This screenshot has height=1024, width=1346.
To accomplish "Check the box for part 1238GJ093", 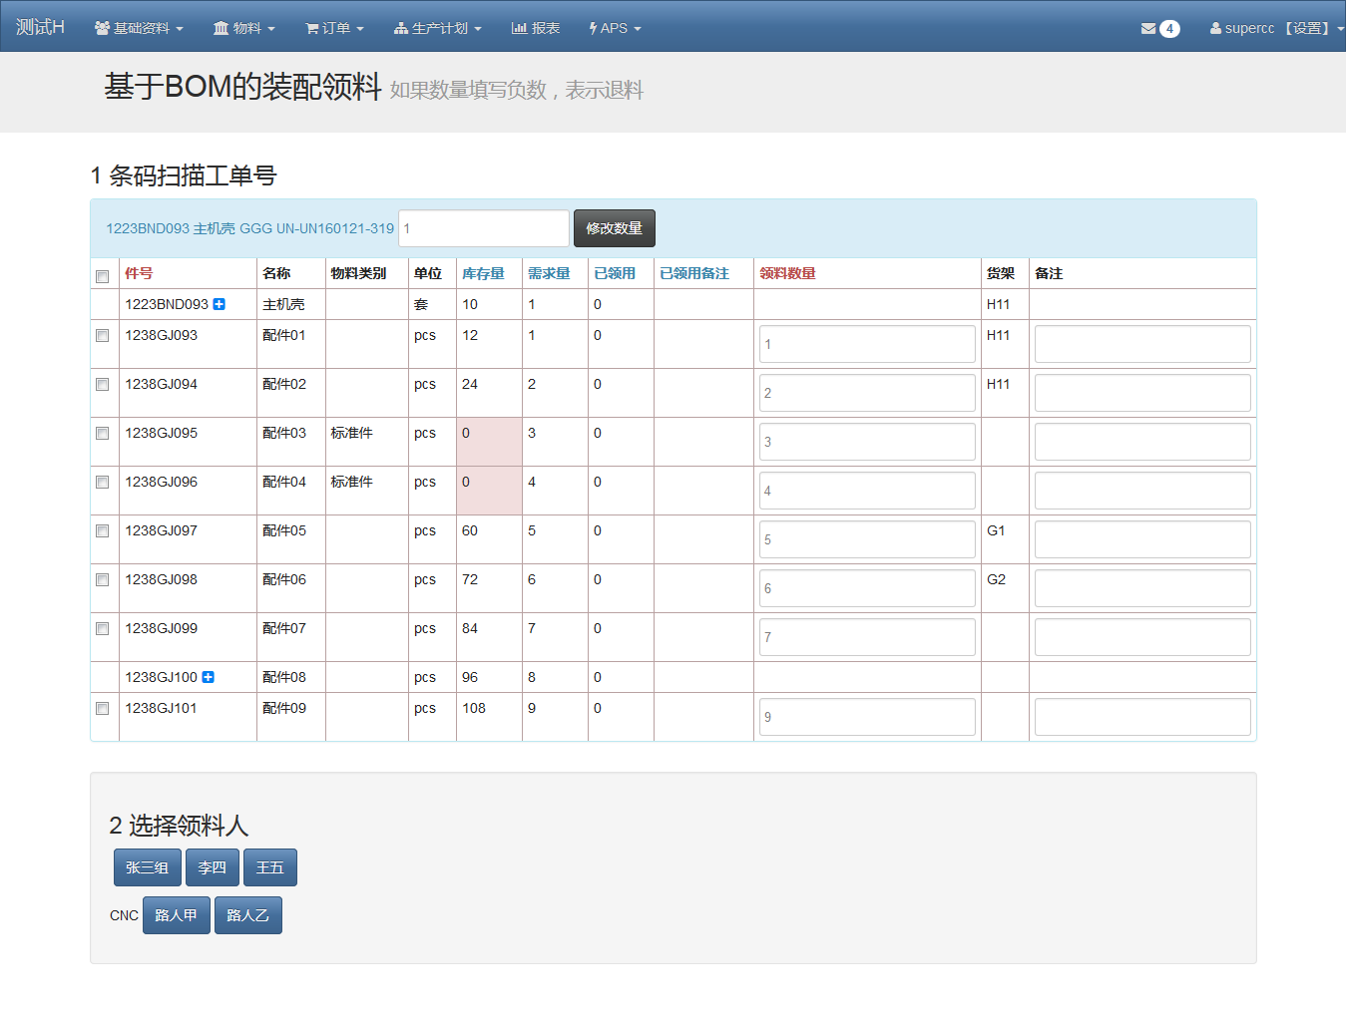I will pos(102,336).
